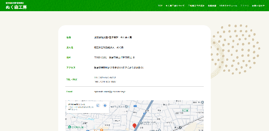Click the school marker icon on map
Screen dimensions: 269x131
click(127, 107)
